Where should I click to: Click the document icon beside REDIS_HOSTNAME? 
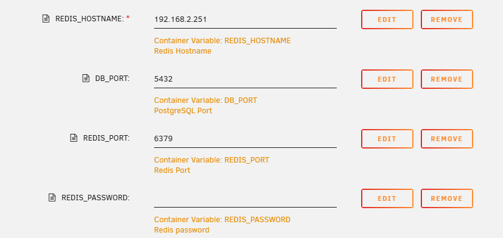coord(46,19)
